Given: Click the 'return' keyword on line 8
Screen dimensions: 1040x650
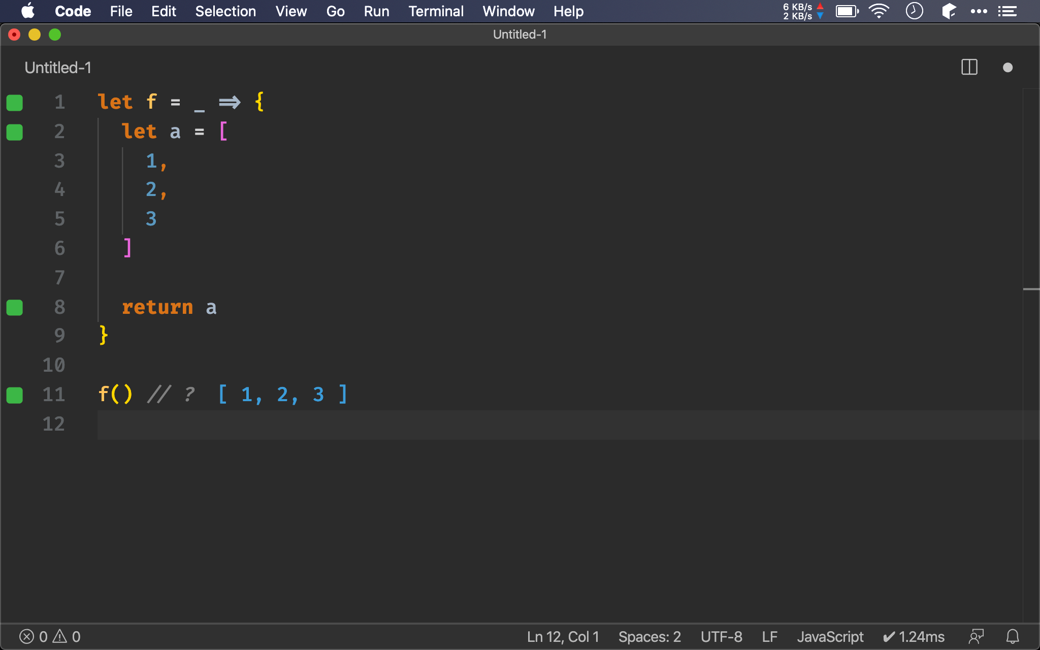Looking at the screenshot, I should (x=157, y=307).
